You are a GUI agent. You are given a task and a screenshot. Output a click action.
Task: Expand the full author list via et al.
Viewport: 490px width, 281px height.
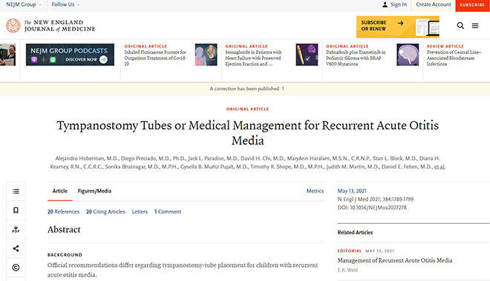coord(440,167)
